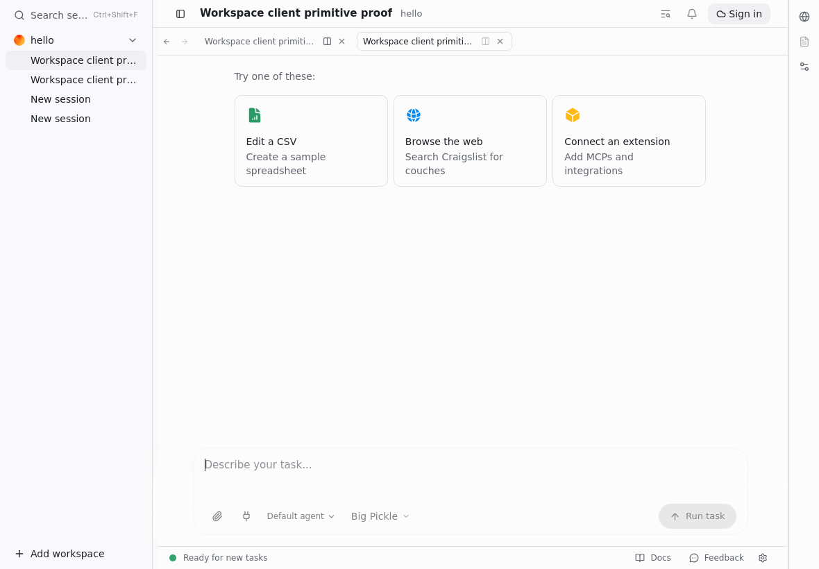
Task: Close the first 'Workspace client primiti...' tab
Action: [342, 41]
